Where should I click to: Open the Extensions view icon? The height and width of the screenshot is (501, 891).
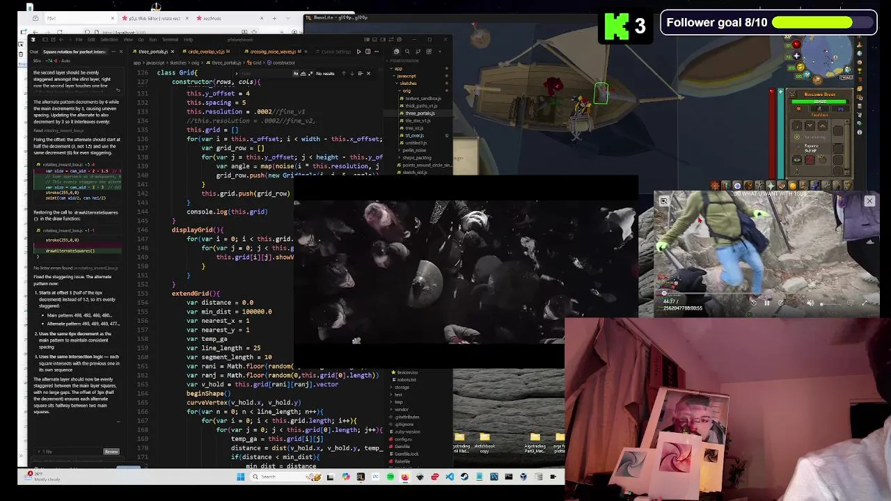coord(429,51)
